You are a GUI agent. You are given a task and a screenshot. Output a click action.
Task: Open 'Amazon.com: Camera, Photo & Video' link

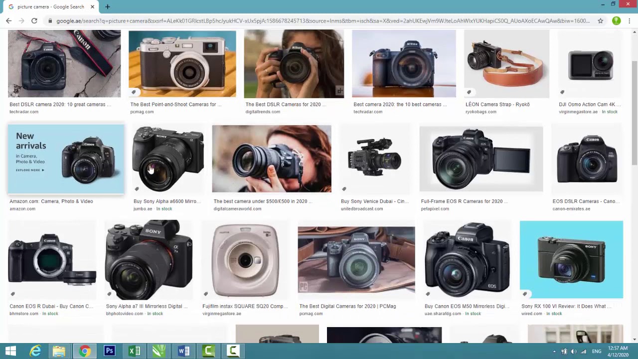(x=51, y=201)
